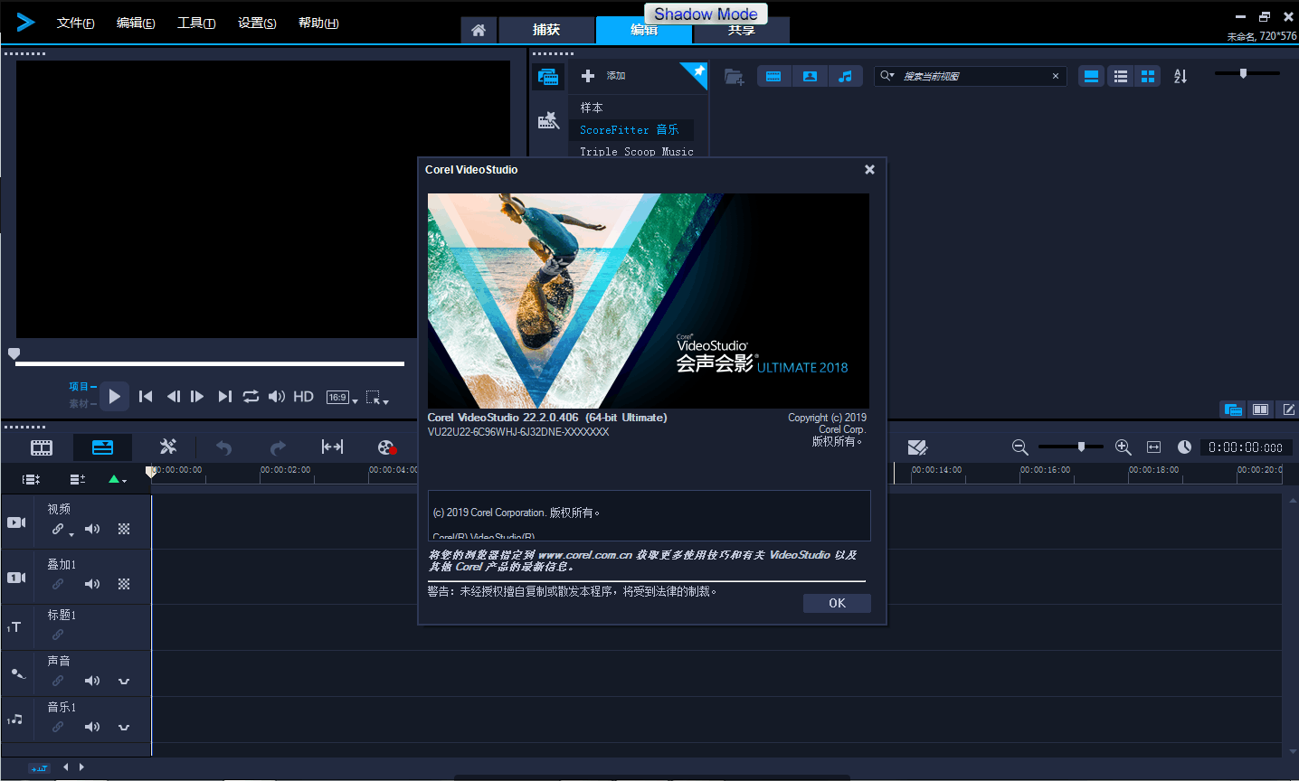
Task: Open the instant project panel icon
Action: pyautogui.click(x=548, y=120)
